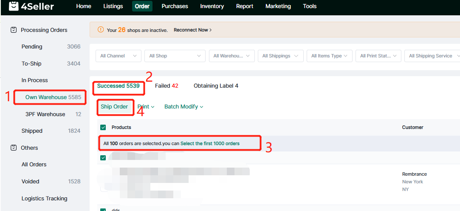Open the Inventory menu in top navigation

click(x=212, y=6)
